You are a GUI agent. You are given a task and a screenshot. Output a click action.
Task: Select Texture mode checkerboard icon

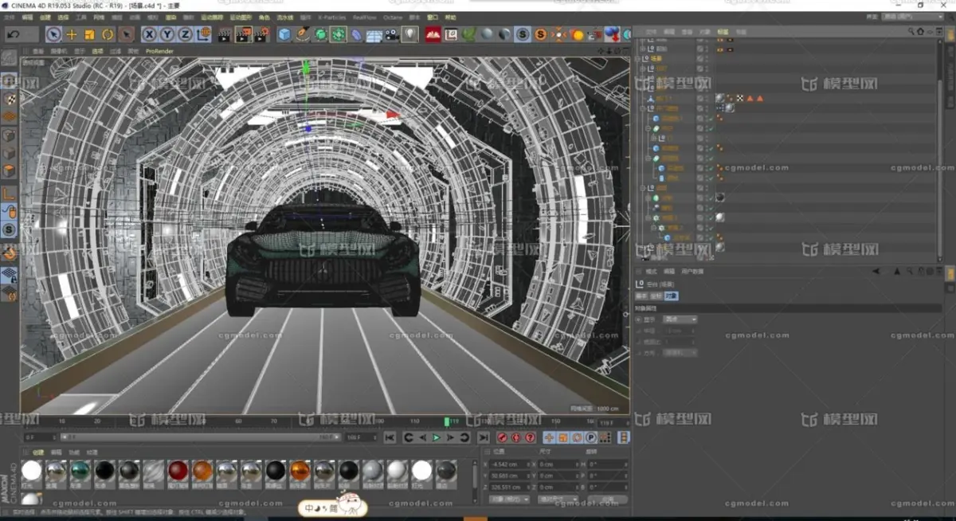(x=9, y=99)
